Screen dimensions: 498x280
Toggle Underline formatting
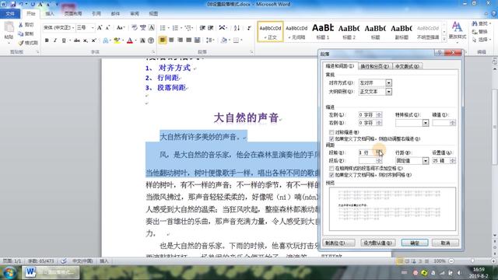(64, 40)
